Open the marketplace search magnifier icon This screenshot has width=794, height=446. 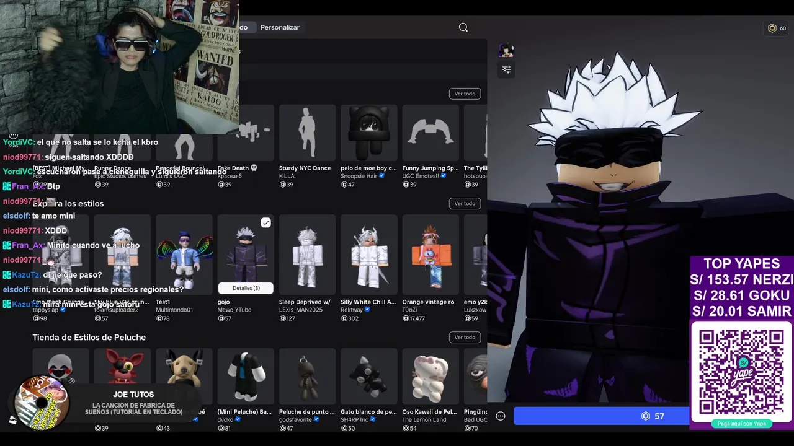[463, 27]
